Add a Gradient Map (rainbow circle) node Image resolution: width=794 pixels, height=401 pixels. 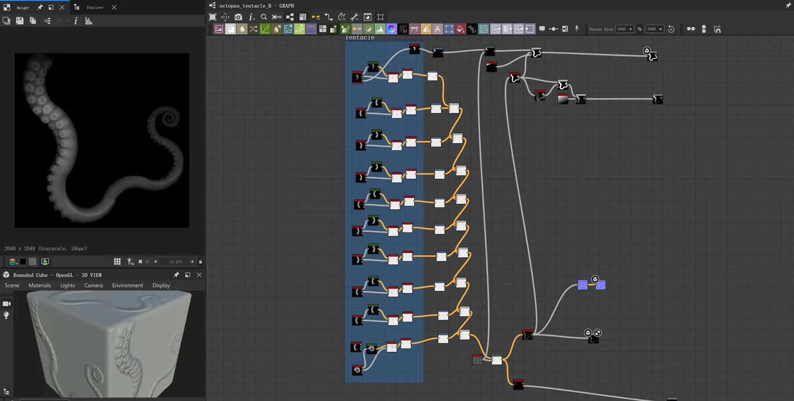click(391, 29)
